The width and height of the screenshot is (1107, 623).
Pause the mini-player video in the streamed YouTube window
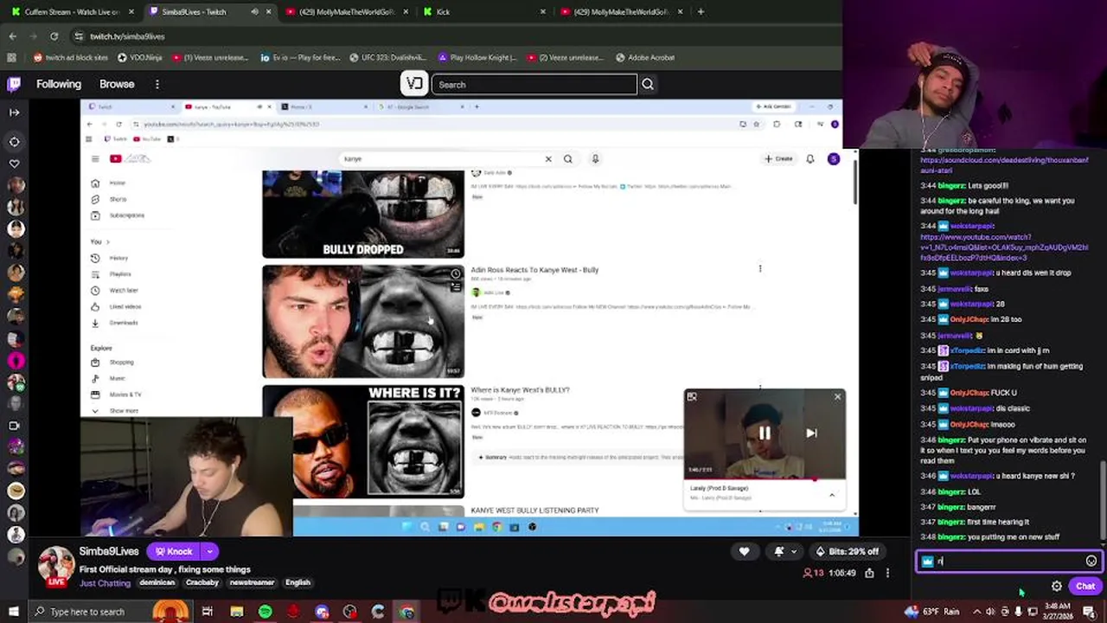click(765, 433)
